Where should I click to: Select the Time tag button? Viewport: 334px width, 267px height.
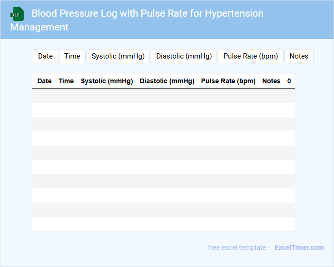(x=72, y=56)
